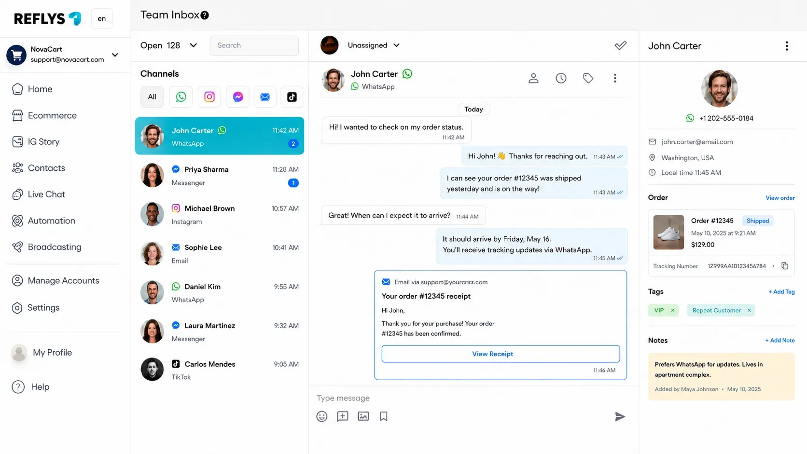Open assign-contact person icon in chat header

pyautogui.click(x=533, y=78)
